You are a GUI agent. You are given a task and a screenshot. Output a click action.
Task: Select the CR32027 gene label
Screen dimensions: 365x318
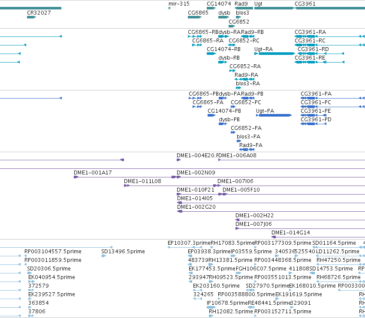click(39, 12)
